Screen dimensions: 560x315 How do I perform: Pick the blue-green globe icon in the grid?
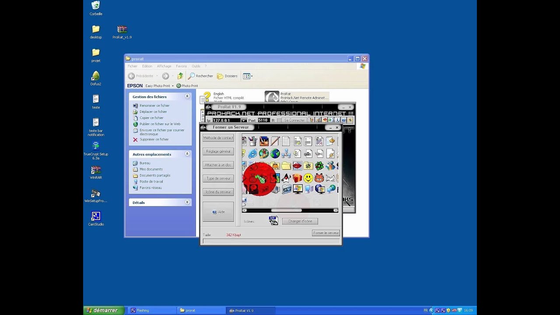[275, 154]
